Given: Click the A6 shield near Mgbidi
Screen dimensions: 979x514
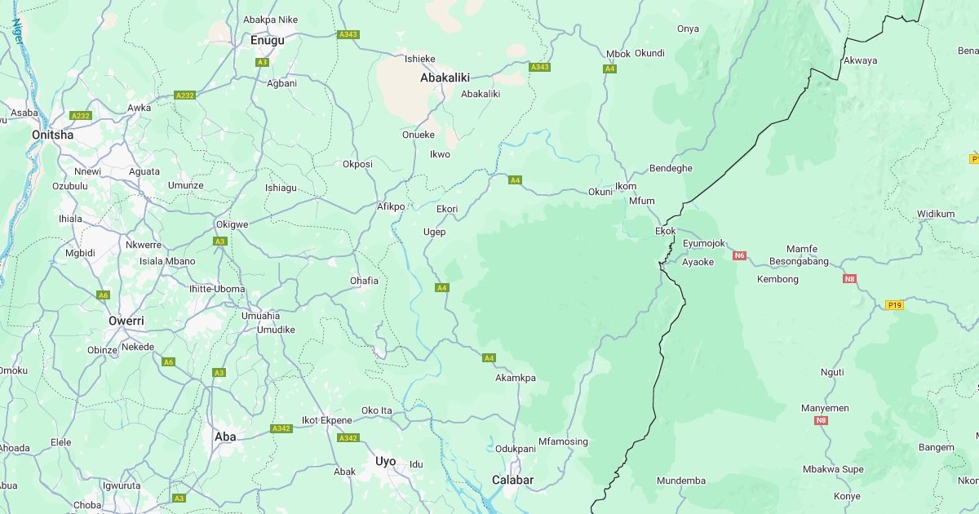Looking at the screenshot, I should tap(103, 295).
